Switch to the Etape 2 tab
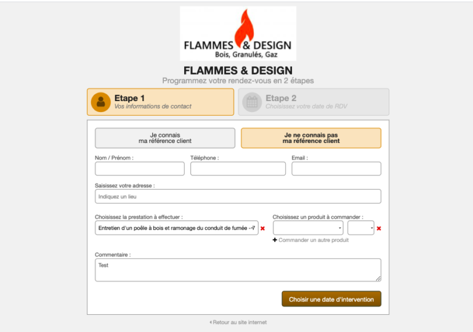The width and height of the screenshot is (473, 332). (313, 102)
